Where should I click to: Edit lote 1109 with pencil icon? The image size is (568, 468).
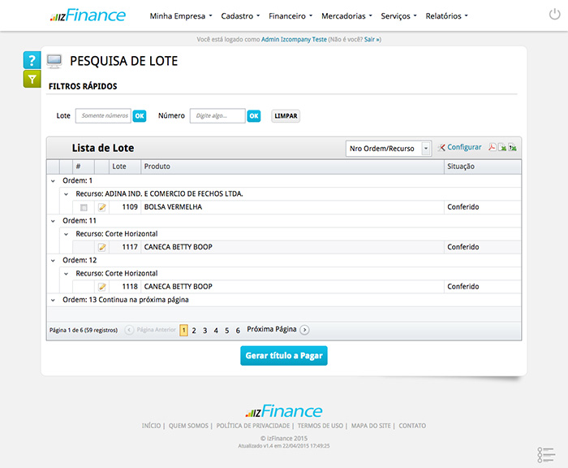click(102, 207)
